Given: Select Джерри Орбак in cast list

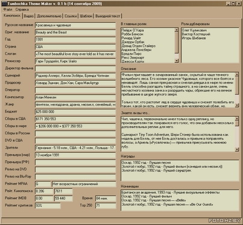Looking at the screenshot, I should point(133,42).
